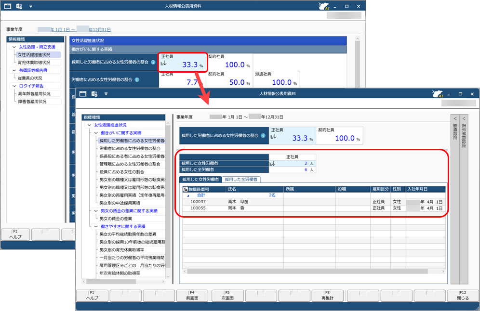
Task: Collapse the 合計 group row triangle
Action: pos(188,195)
